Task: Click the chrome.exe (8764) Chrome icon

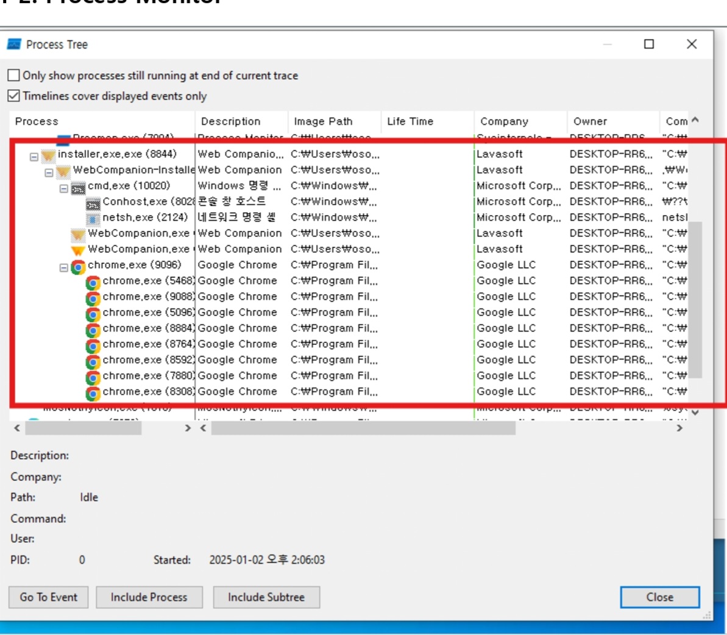Action: point(93,346)
